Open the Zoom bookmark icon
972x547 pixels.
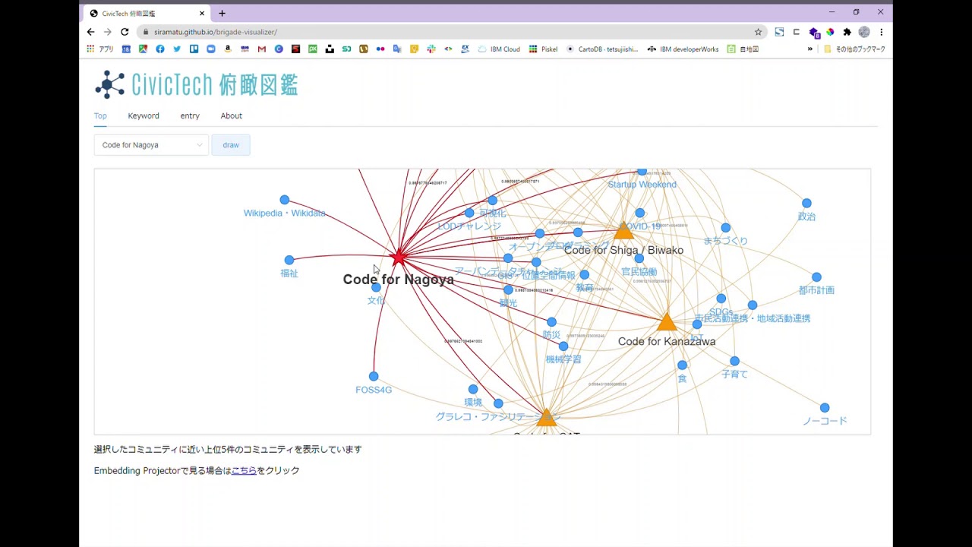click(x=211, y=49)
